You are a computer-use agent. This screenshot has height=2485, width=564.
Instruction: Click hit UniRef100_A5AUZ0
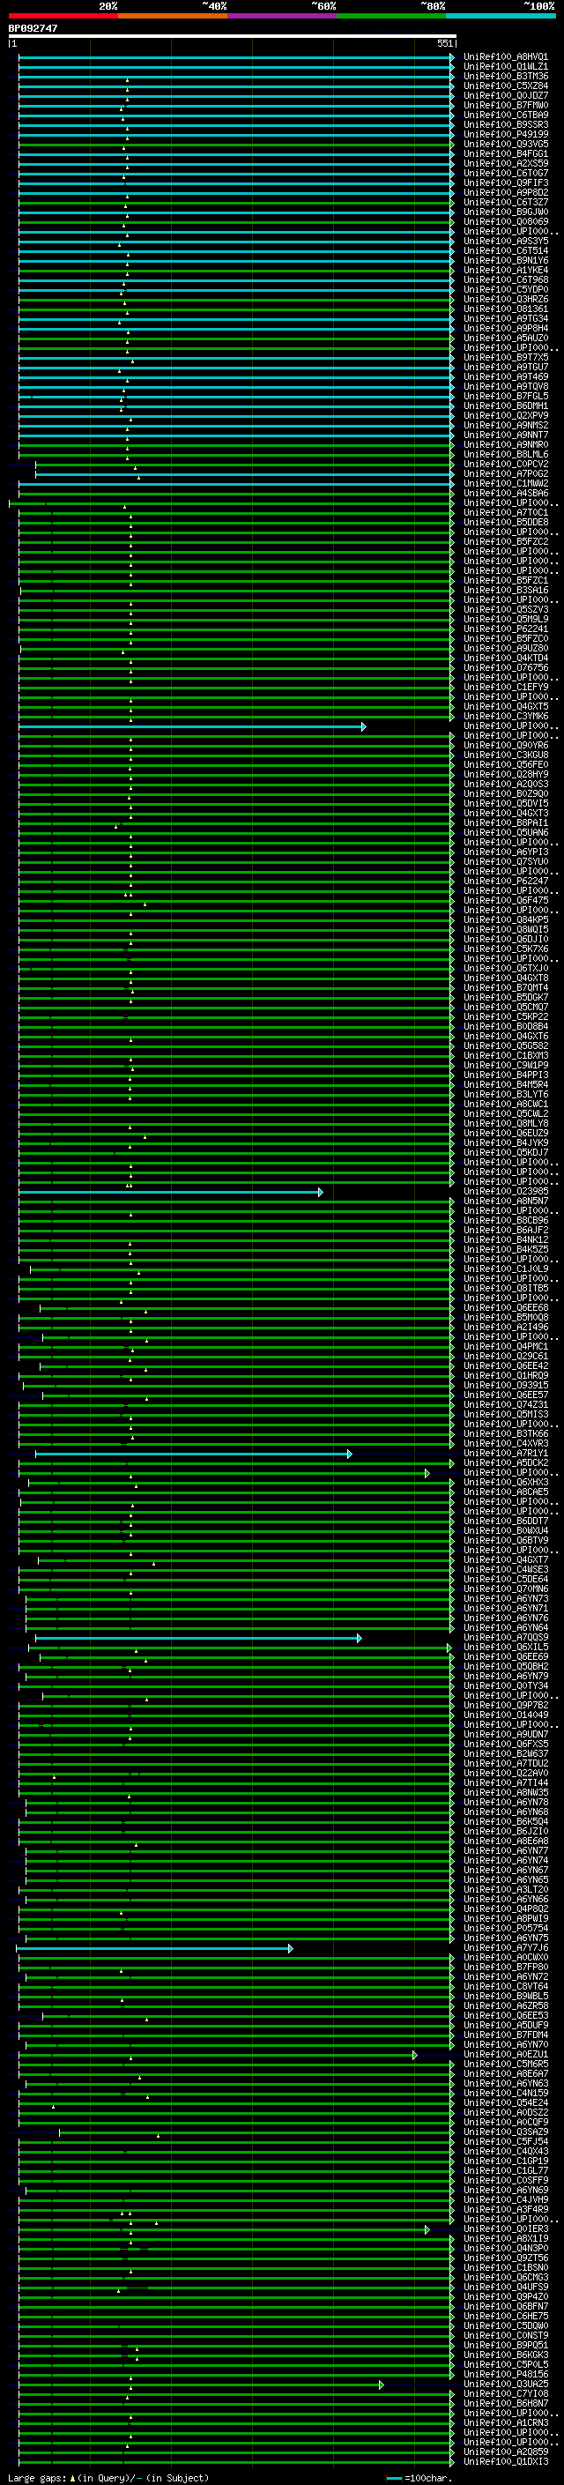pyautogui.click(x=506, y=338)
